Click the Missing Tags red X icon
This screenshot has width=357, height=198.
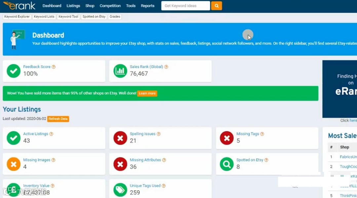click(227, 138)
